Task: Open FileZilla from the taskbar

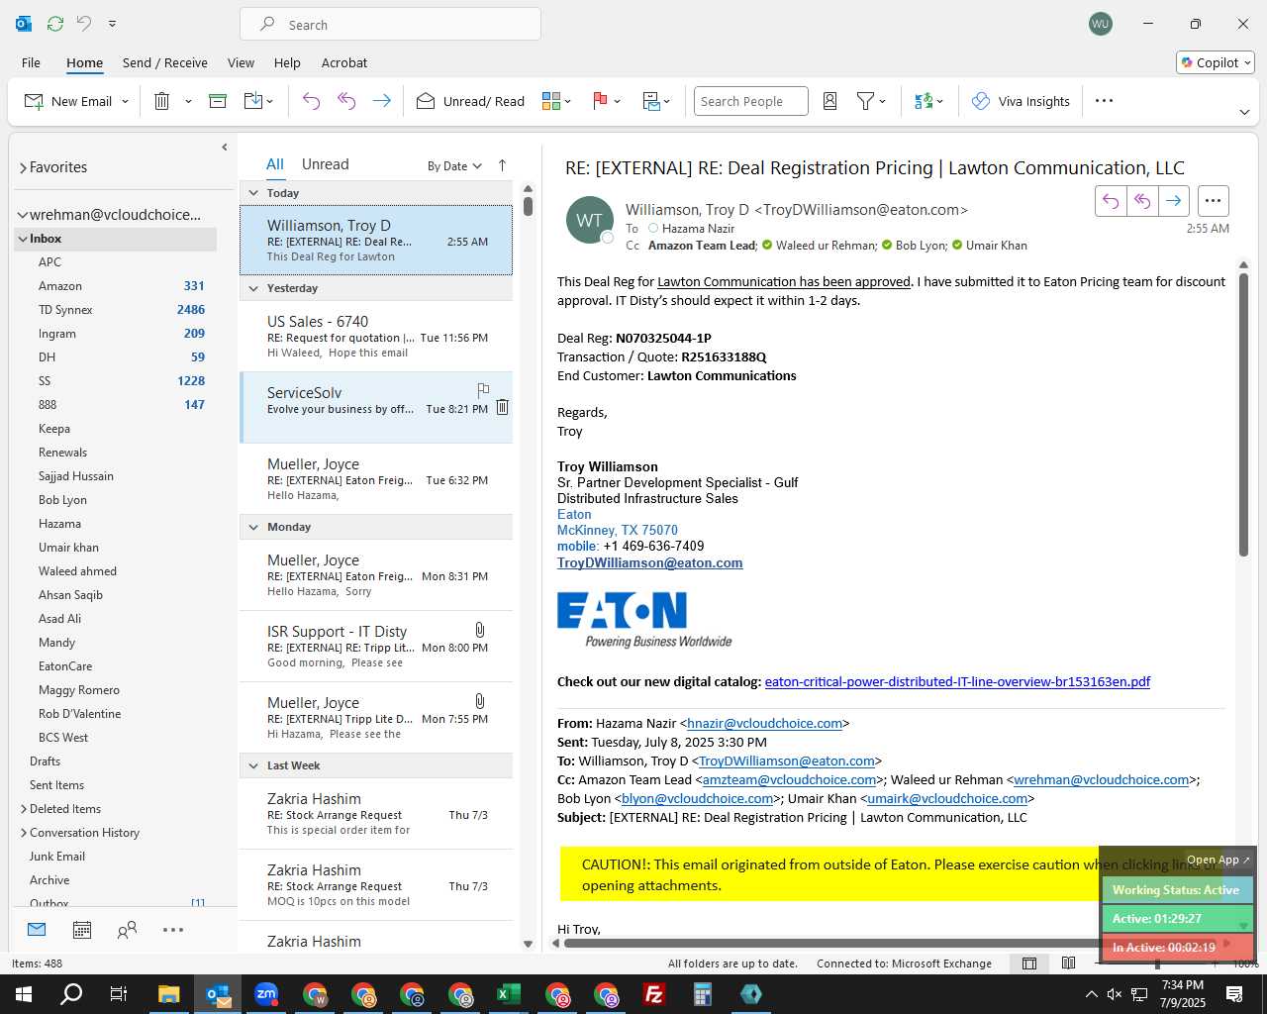Action: (654, 994)
